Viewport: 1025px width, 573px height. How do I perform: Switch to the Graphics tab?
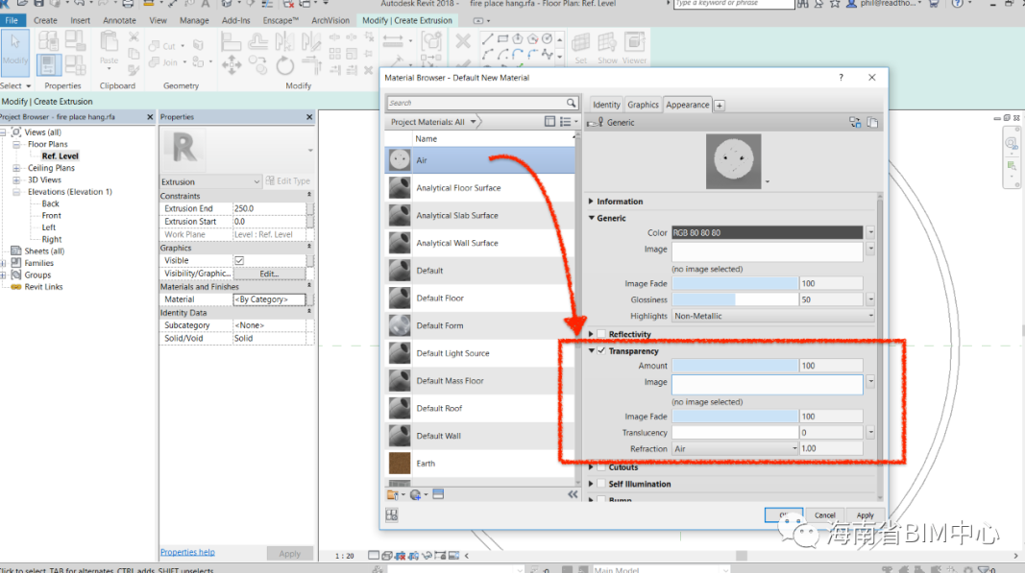coord(643,105)
